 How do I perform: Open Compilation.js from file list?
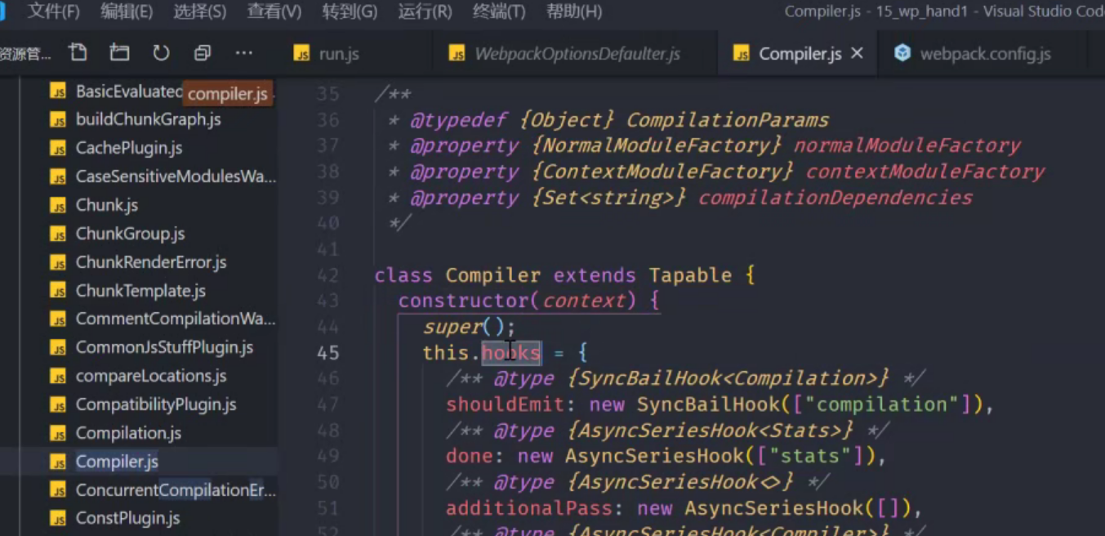pos(128,433)
